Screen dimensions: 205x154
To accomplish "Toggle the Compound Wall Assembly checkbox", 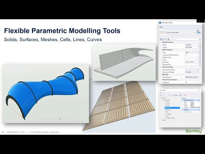I will point(186,55).
